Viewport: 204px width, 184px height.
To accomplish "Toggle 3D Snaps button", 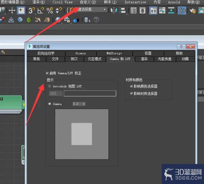I will tap(32, 10).
